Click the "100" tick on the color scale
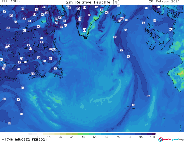 153,137
